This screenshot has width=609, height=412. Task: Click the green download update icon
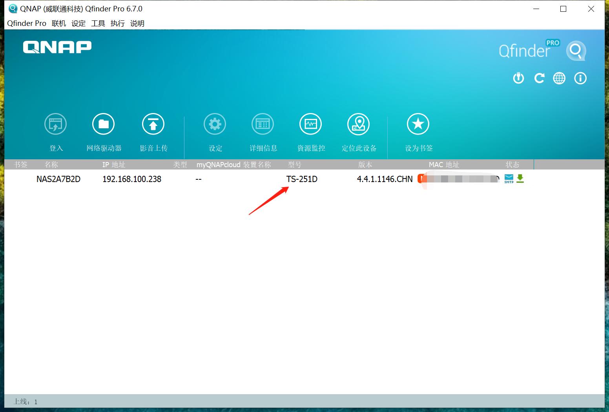[x=520, y=179]
